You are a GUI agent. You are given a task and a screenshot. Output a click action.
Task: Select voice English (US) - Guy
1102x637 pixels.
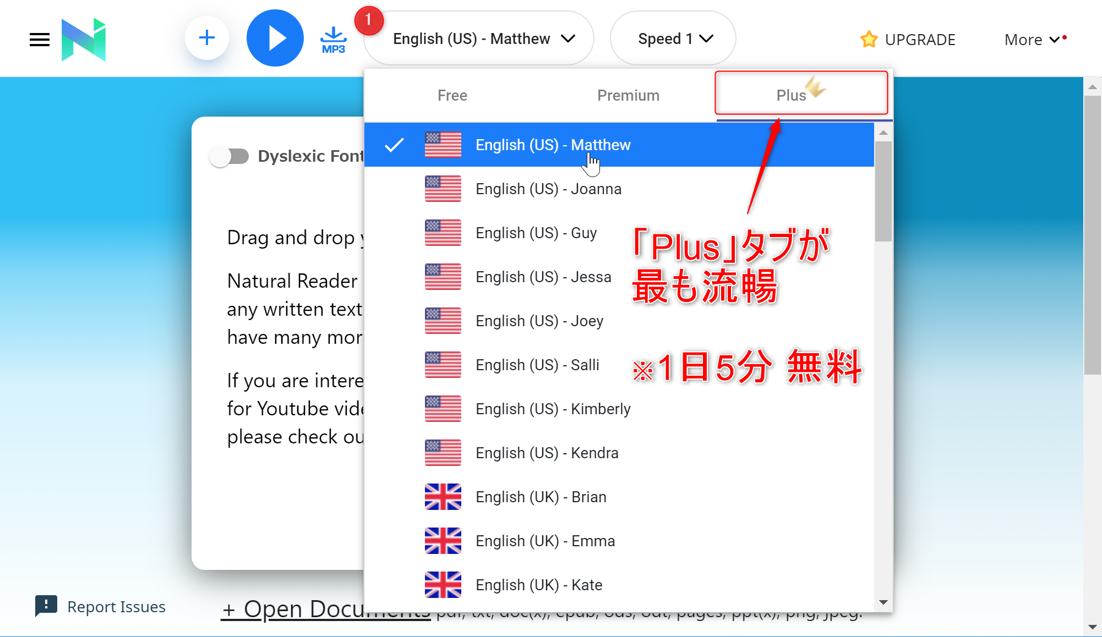(x=619, y=233)
